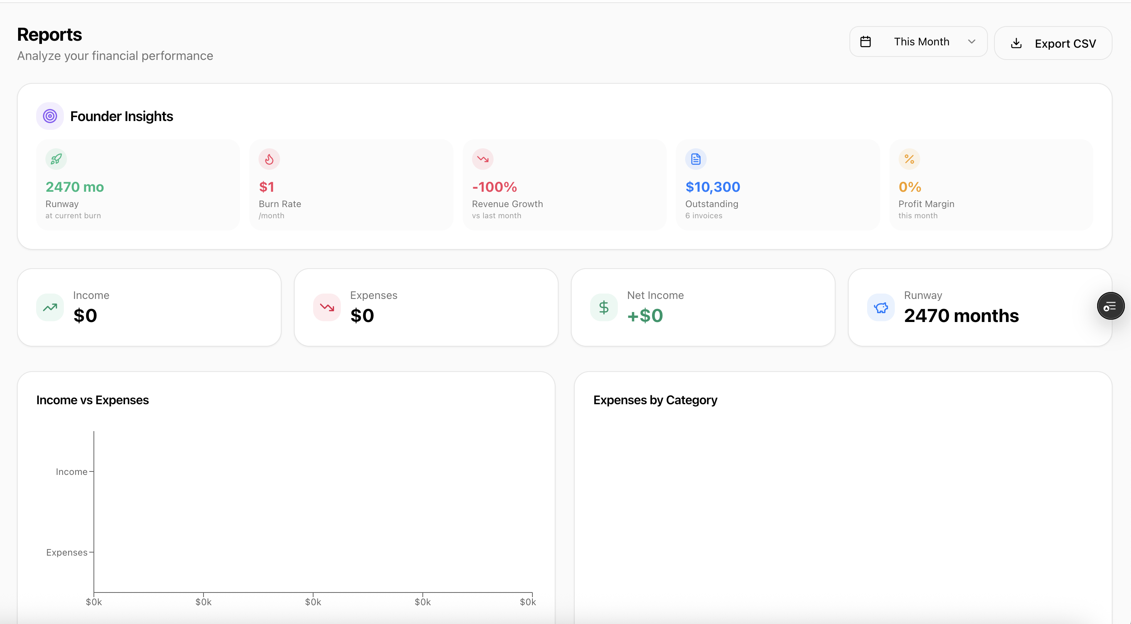This screenshot has height=624, width=1131.
Task: Click the download icon on Export CSV
Action: tap(1016, 43)
